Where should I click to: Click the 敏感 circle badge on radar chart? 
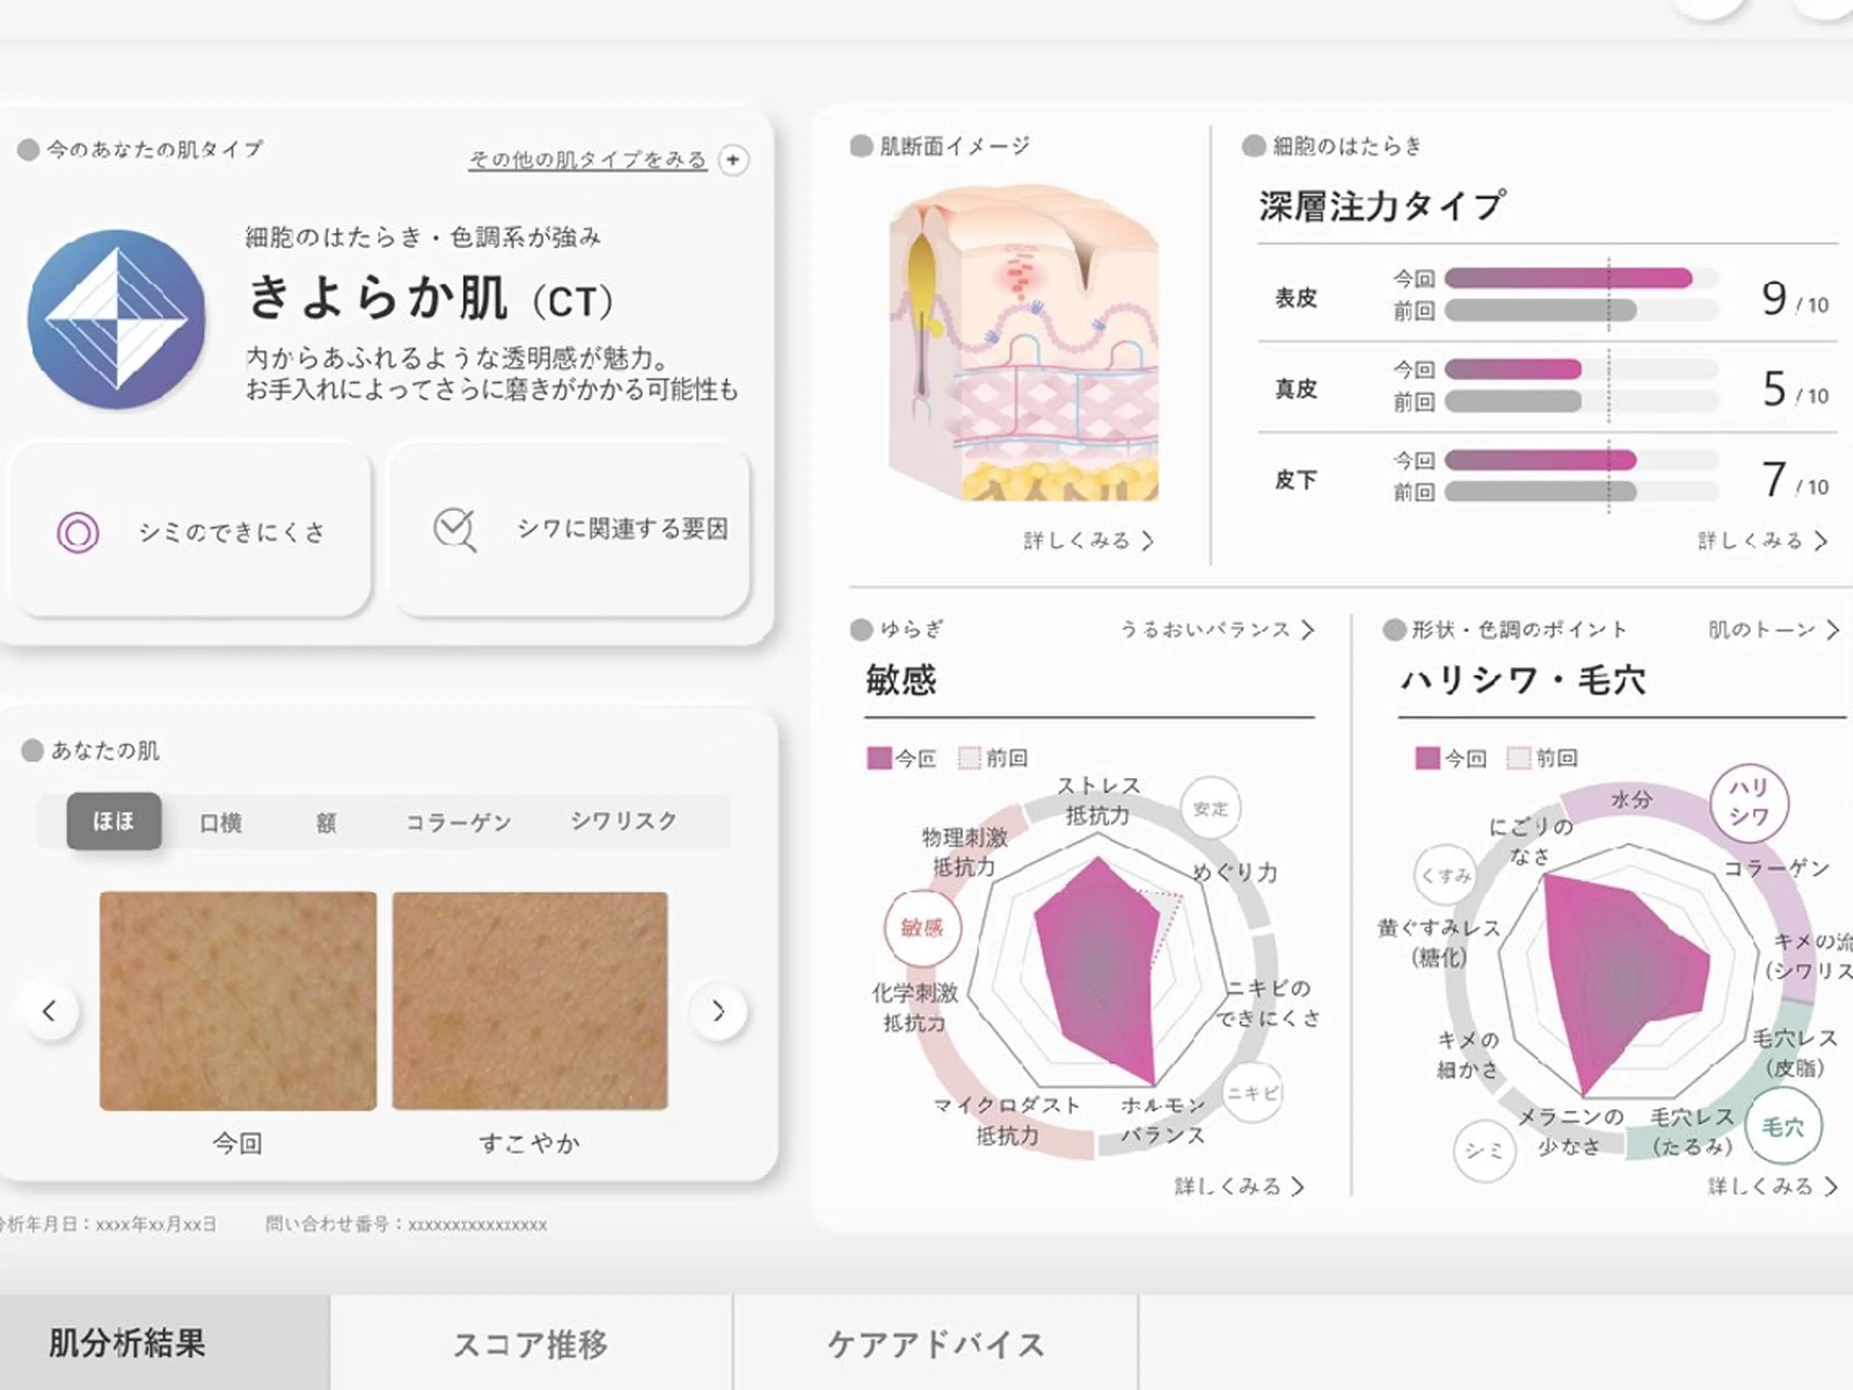click(922, 928)
